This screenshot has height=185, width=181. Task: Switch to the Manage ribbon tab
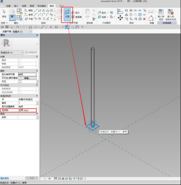click(32, 6)
